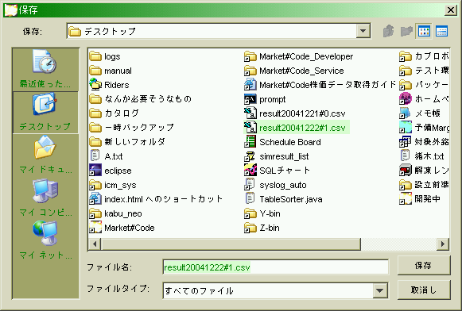Select the eclipse shortcut icon

pos(95,171)
